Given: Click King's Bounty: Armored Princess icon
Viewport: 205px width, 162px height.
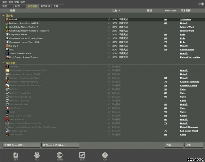Looking at the screenshot, I should pos(7,57).
